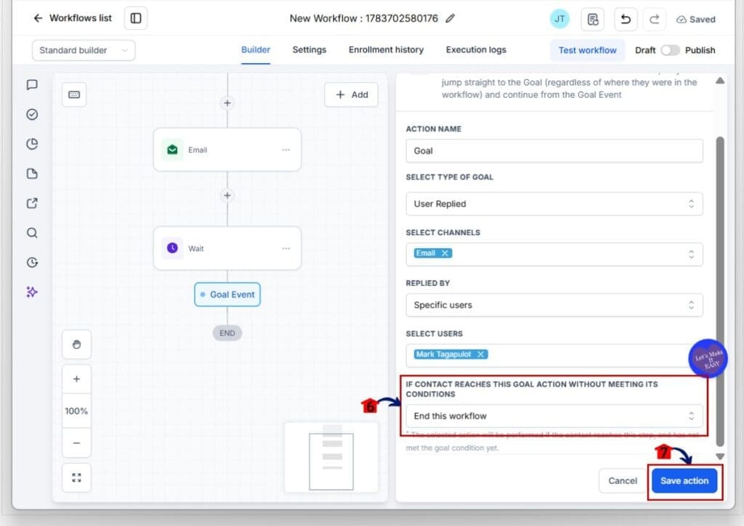Add step above the Email node
Image resolution: width=744 pixels, height=526 pixels.
(x=227, y=103)
